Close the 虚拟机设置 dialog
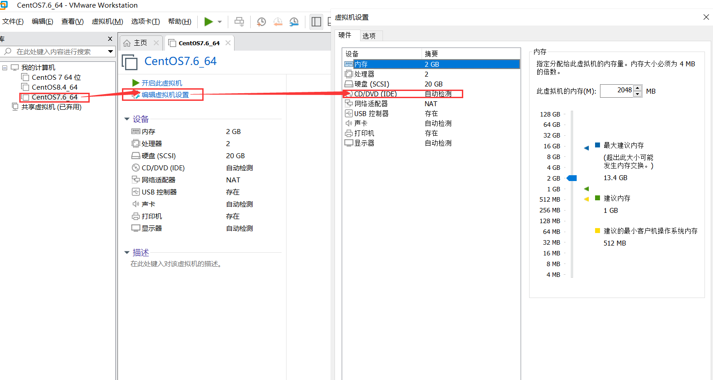 [x=706, y=17]
